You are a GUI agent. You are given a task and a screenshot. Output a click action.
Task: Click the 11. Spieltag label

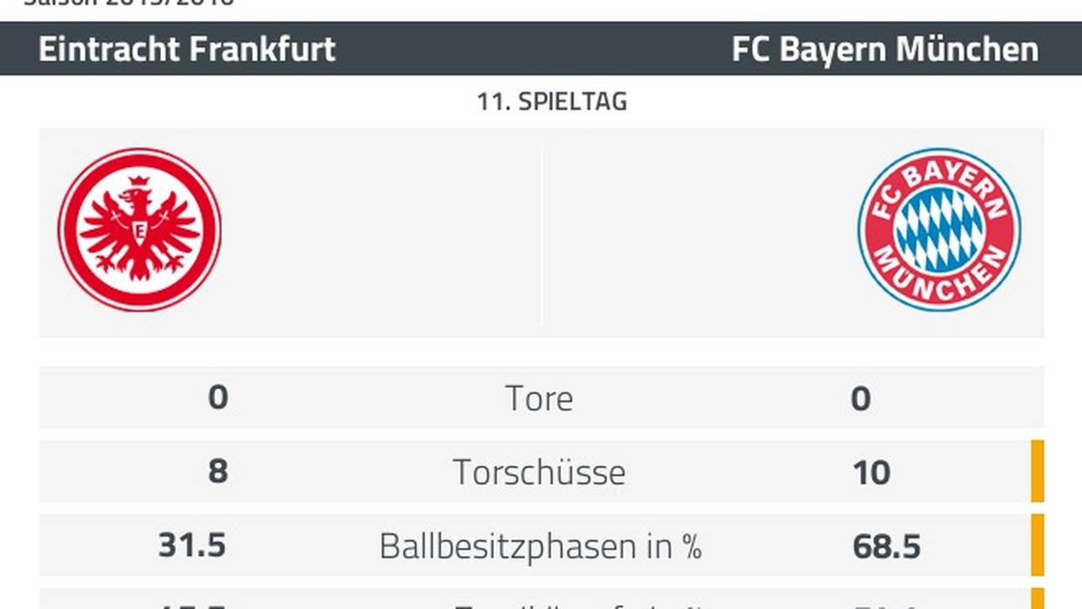point(552,102)
